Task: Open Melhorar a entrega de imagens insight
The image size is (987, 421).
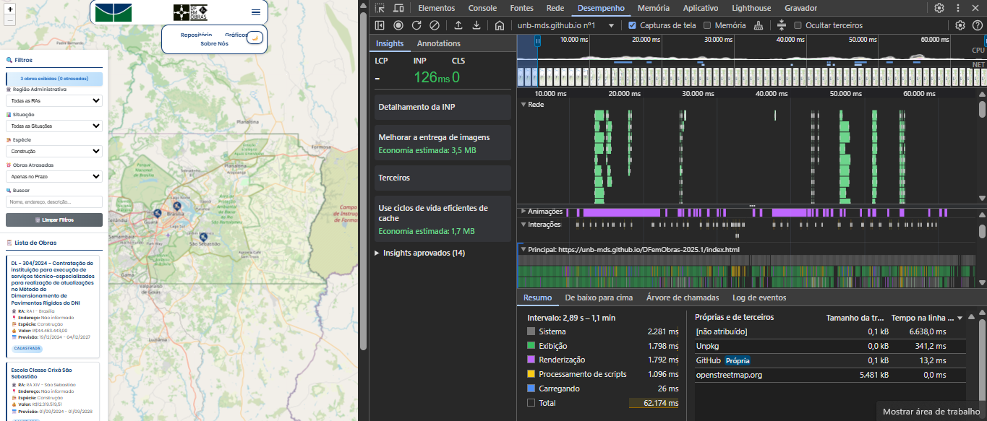Action: tap(443, 143)
